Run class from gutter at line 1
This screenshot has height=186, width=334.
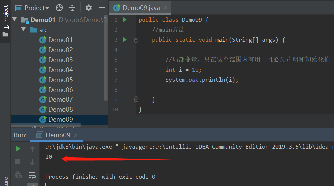tap(125, 20)
